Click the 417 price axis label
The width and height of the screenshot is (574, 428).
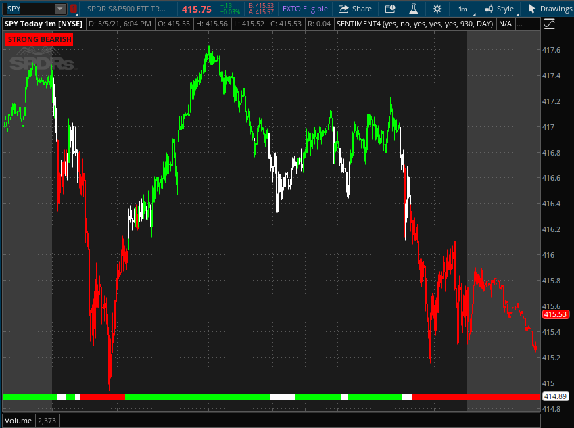[x=548, y=127]
